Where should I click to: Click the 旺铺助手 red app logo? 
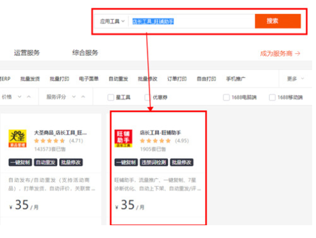tap(123, 138)
